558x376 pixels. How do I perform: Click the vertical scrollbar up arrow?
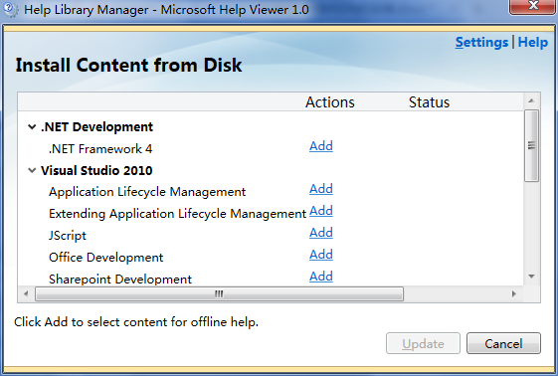point(532,101)
